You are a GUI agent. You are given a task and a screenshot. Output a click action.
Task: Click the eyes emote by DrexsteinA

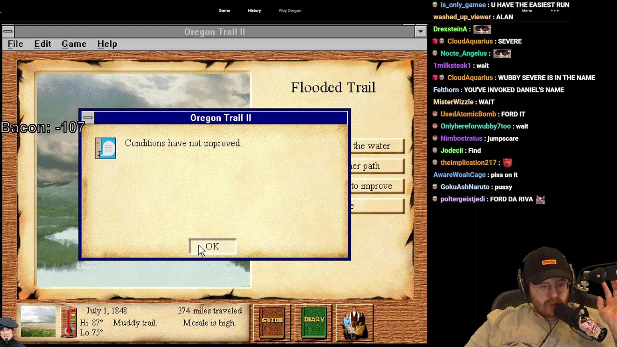[x=482, y=29]
